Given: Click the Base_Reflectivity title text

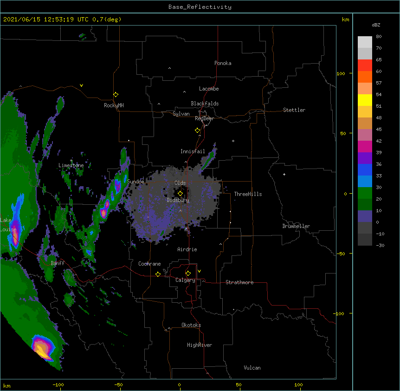Looking at the screenshot, I should (x=200, y=7).
